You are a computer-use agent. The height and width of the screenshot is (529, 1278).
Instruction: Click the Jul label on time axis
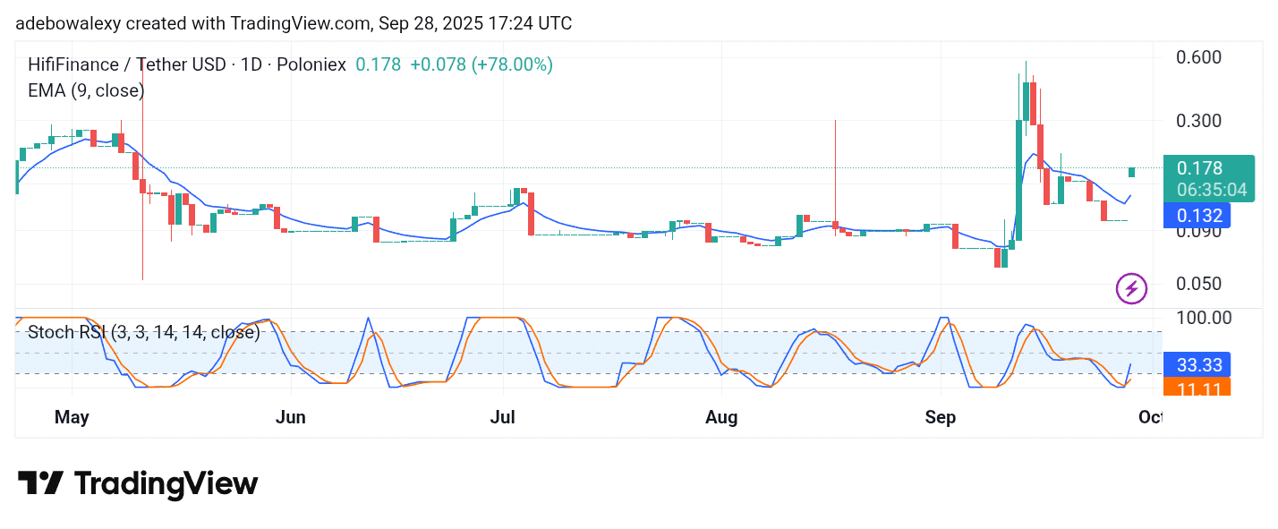502,417
